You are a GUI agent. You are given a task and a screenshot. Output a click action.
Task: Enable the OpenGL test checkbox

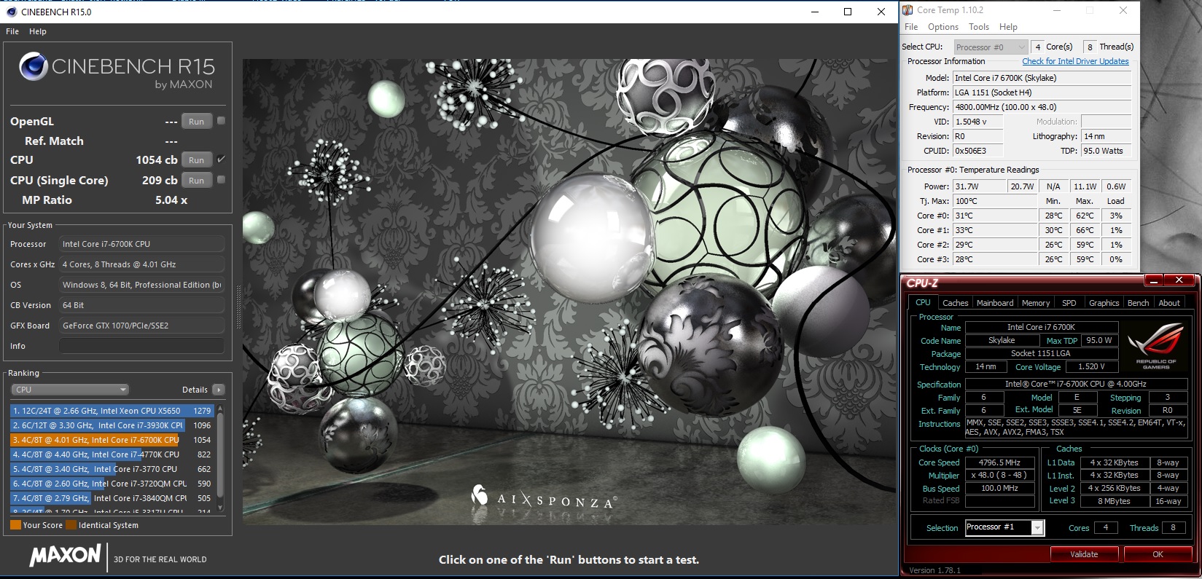[221, 121]
